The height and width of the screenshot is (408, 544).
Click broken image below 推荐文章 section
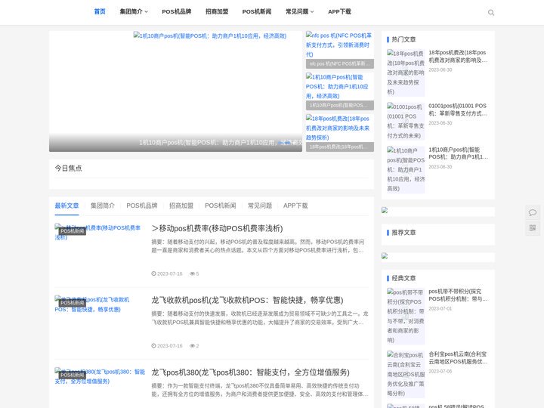tap(385, 256)
